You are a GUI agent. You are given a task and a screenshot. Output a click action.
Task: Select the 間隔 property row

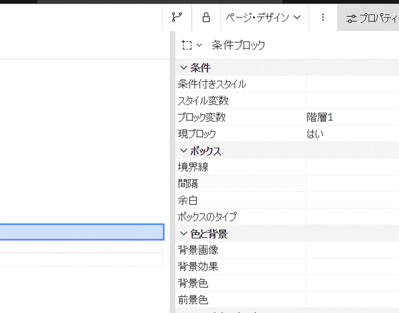287,184
